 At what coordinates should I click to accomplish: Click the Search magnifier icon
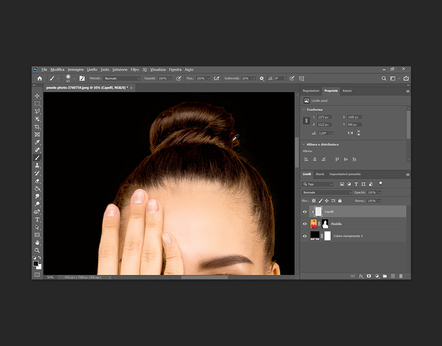[x=384, y=79]
